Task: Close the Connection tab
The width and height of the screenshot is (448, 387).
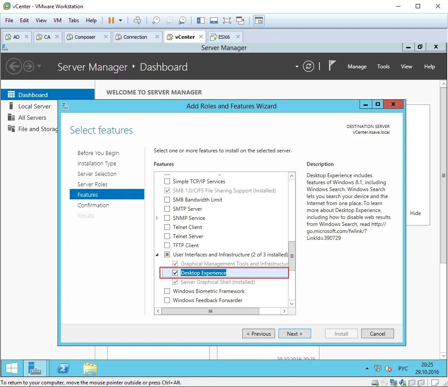Action: [157, 37]
